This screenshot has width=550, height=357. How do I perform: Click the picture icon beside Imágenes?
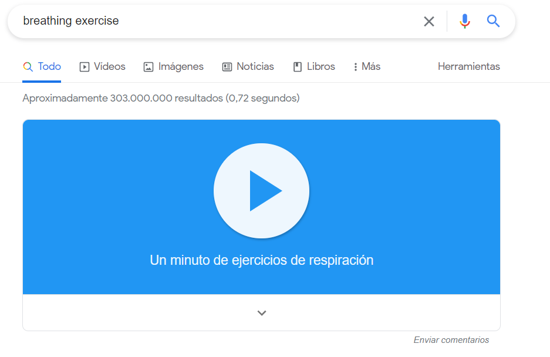pyautogui.click(x=149, y=67)
